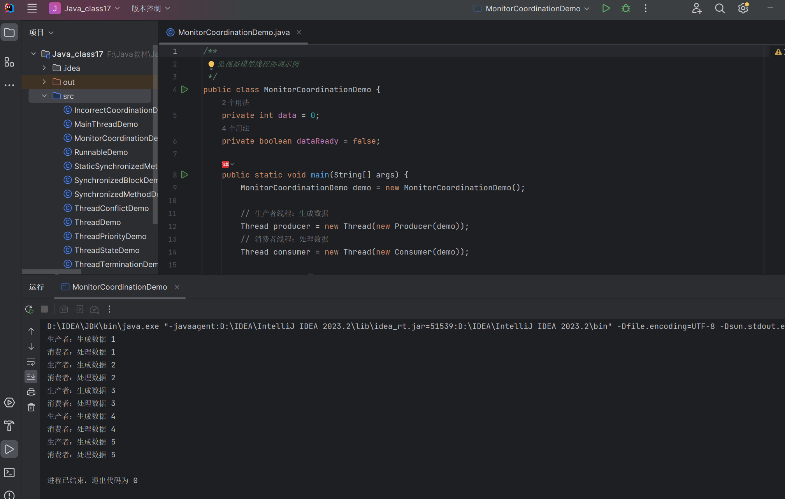The width and height of the screenshot is (785, 499).
Task: Toggle scroll to end of console
Action: tap(31, 376)
